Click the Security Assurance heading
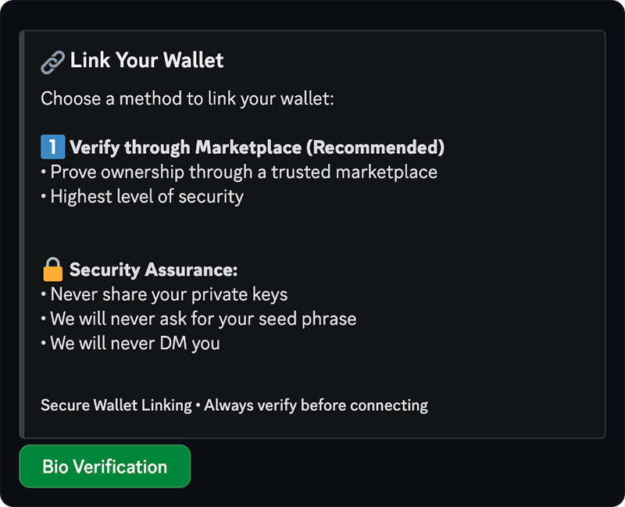This screenshot has width=625, height=507. 153,270
